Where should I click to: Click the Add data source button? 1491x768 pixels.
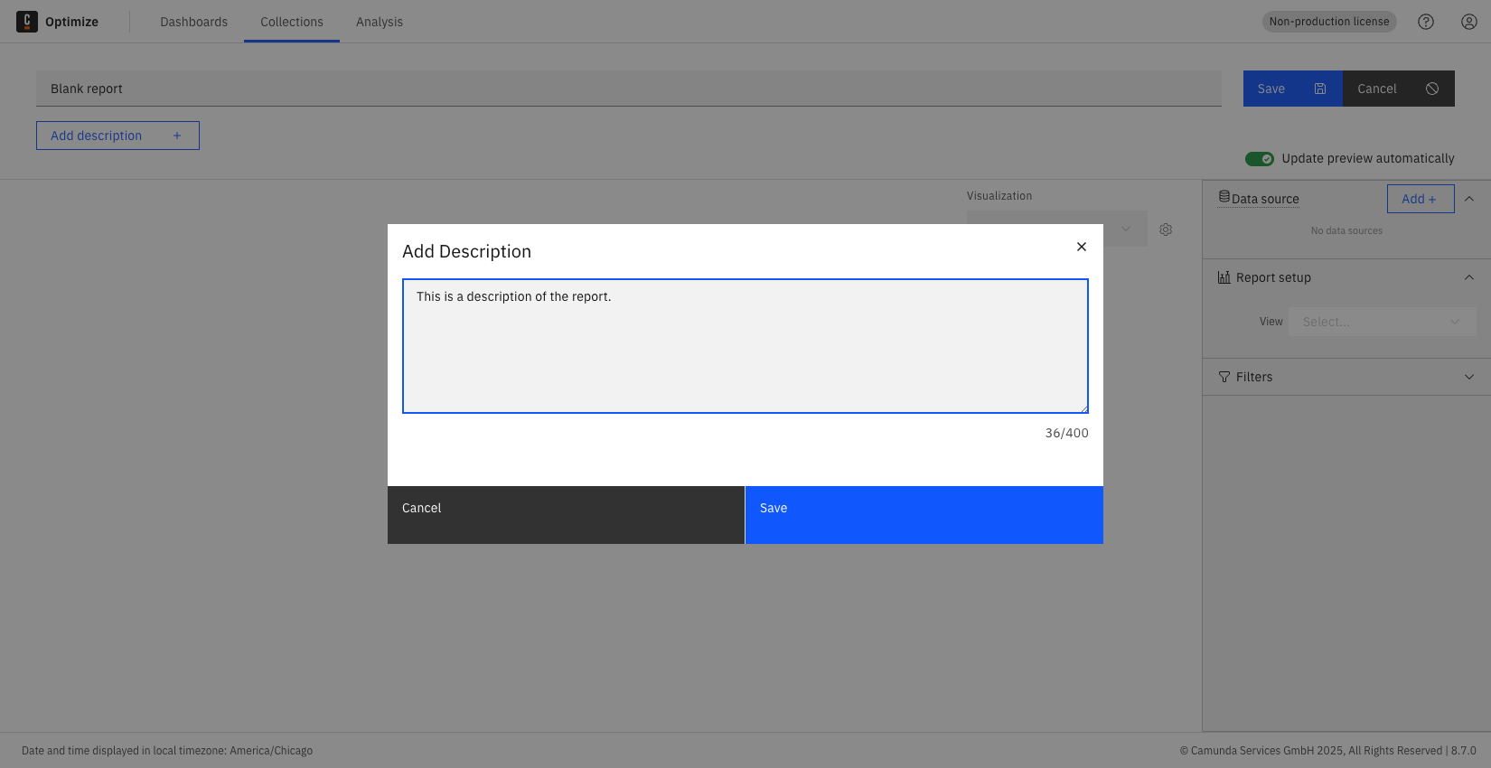1420,199
